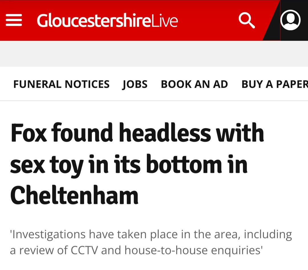Click the CCTV investigations subheading text
This screenshot has height=270, width=308.
[x=151, y=242]
